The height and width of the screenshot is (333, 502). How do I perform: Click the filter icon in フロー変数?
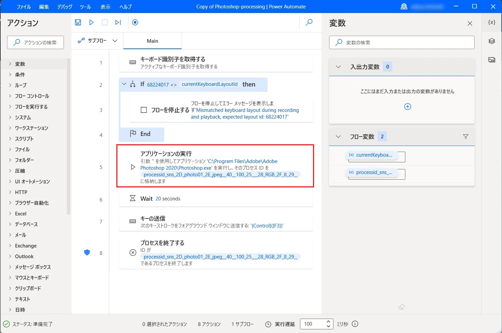pos(466,136)
